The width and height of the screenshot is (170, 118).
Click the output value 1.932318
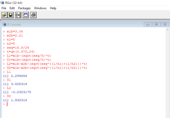click(19, 100)
